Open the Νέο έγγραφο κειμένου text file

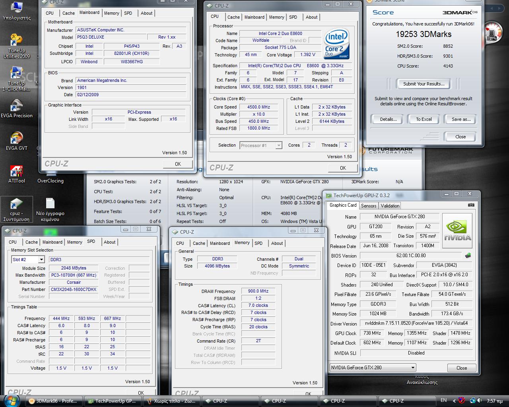pyautogui.click(x=51, y=209)
